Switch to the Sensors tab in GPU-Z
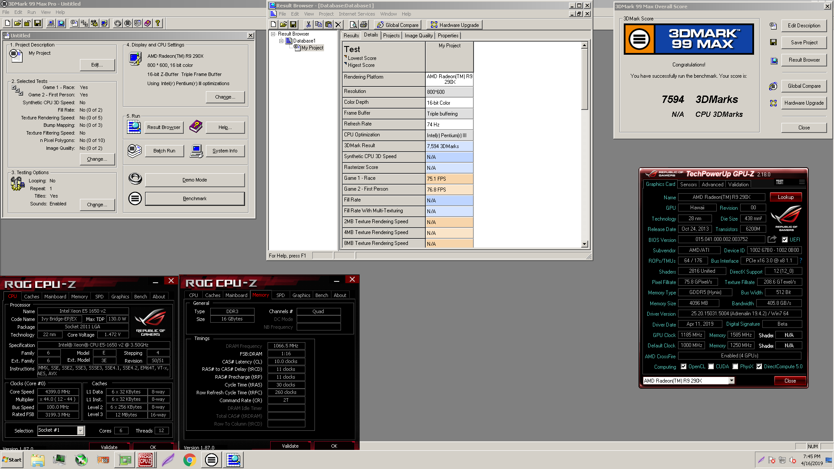Viewport: 834px width, 469px height. pyautogui.click(x=688, y=185)
